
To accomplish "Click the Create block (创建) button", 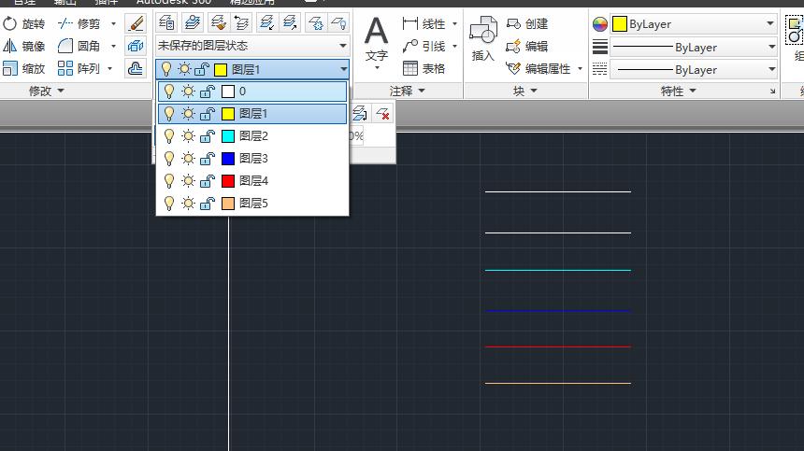I will (527, 23).
